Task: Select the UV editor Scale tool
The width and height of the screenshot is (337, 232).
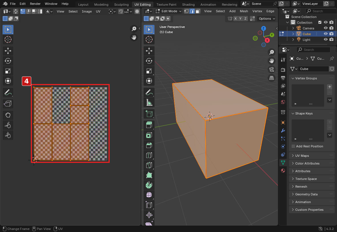Action: [x=8, y=71]
